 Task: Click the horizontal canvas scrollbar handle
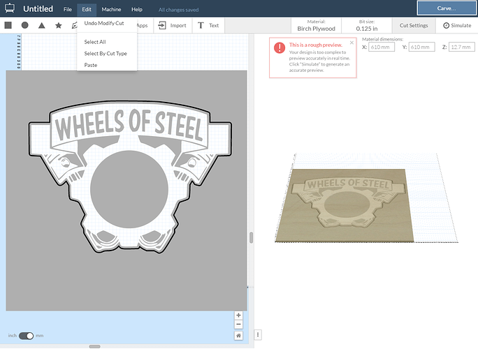[x=94, y=347]
